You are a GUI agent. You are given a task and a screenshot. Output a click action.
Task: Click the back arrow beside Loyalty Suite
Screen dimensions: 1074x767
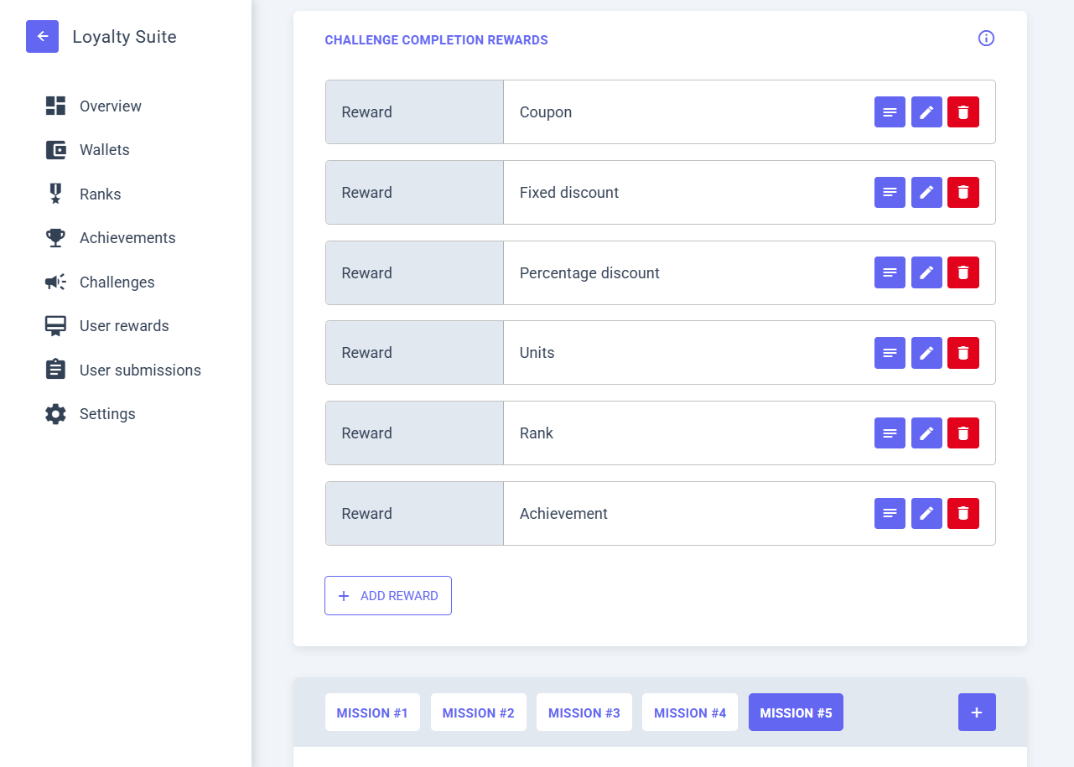click(42, 37)
